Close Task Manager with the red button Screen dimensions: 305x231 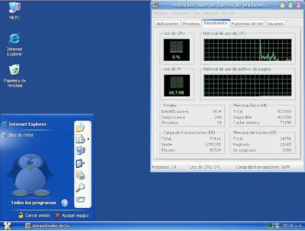pyautogui.click(x=298, y=5)
